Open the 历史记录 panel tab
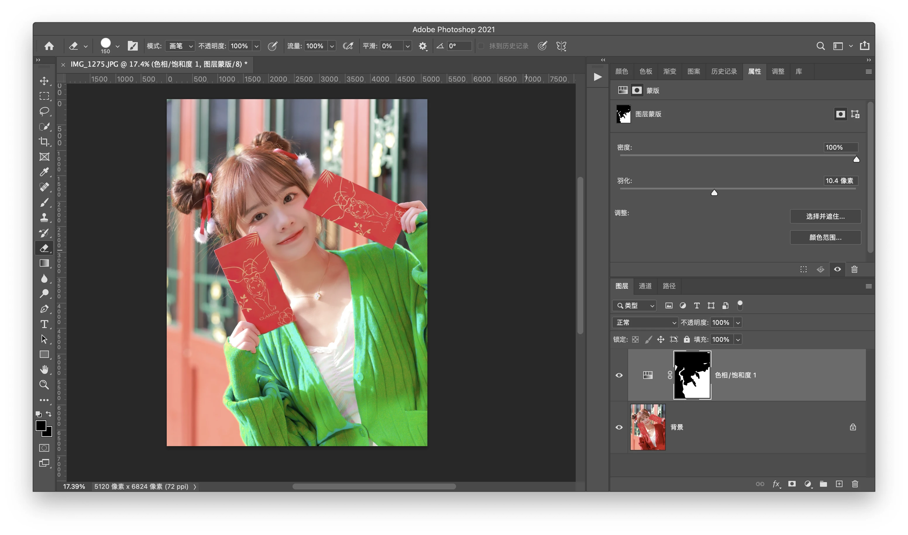This screenshot has width=908, height=535. click(724, 71)
